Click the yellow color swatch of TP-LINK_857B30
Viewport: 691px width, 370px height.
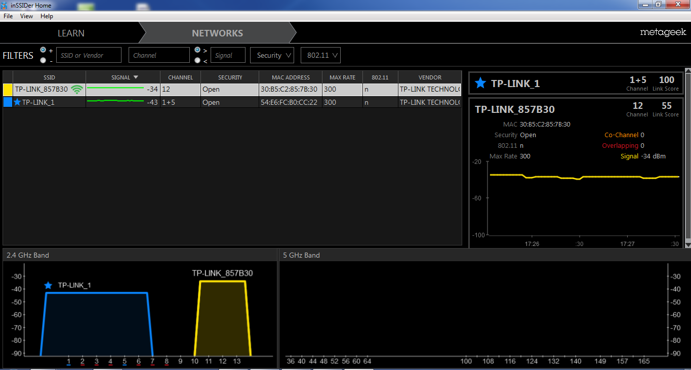pos(8,90)
